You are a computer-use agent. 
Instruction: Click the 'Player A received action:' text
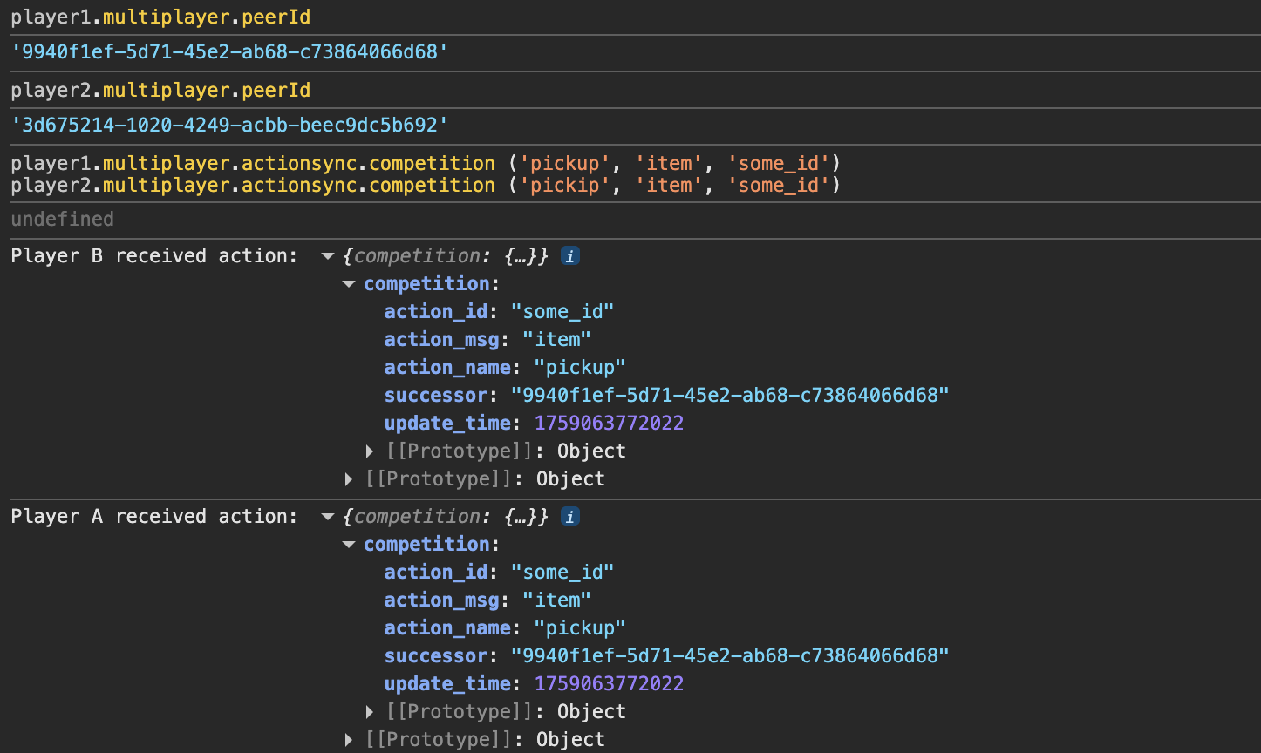[x=153, y=517]
